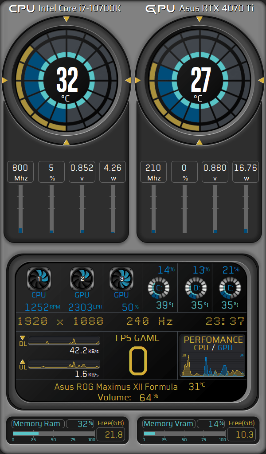Click the GPU fan icon numbered 3
This screenshot has height=454, width=266.
point(121,278)
